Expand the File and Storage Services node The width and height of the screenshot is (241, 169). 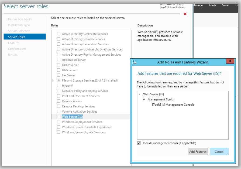(53, 80)
